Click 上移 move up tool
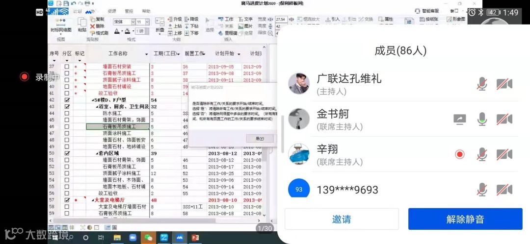The image size is (530, 244). [x=175, y=33]
